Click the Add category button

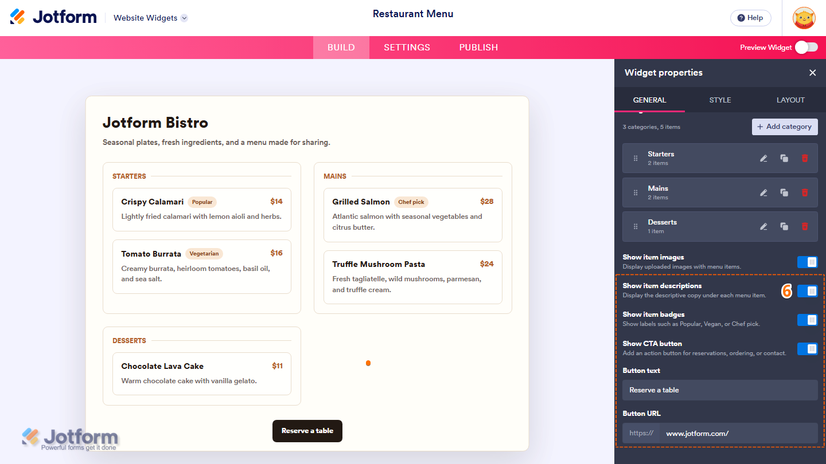click(785, 127)
